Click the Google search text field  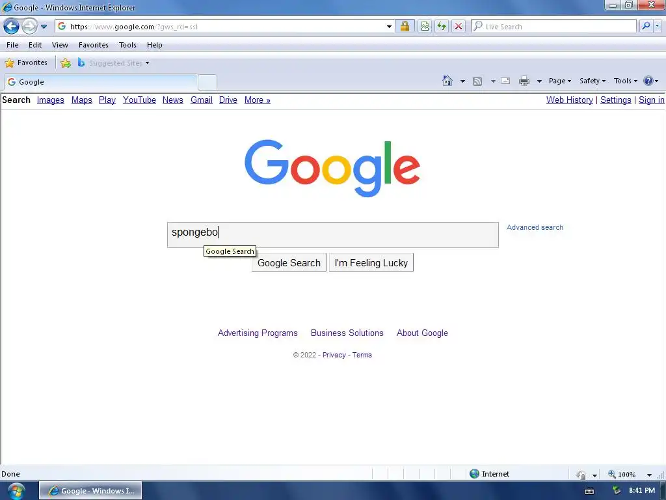click(332, 234)
